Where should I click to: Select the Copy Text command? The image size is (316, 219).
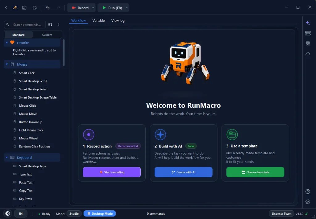click(26, 191)
